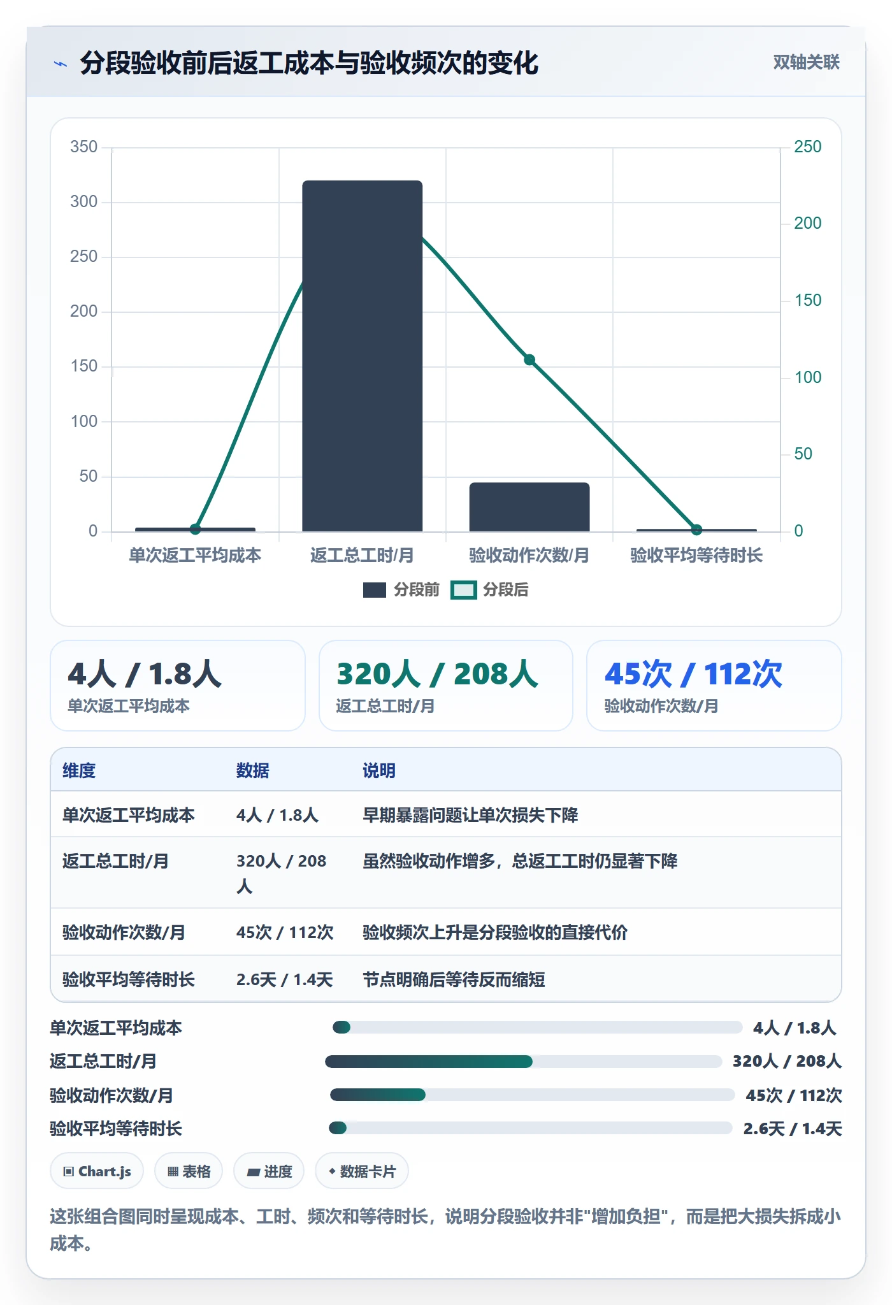Click the green 200 tick on the right axis
Screen dimensions: 892x1305
(x=808, y=223)
